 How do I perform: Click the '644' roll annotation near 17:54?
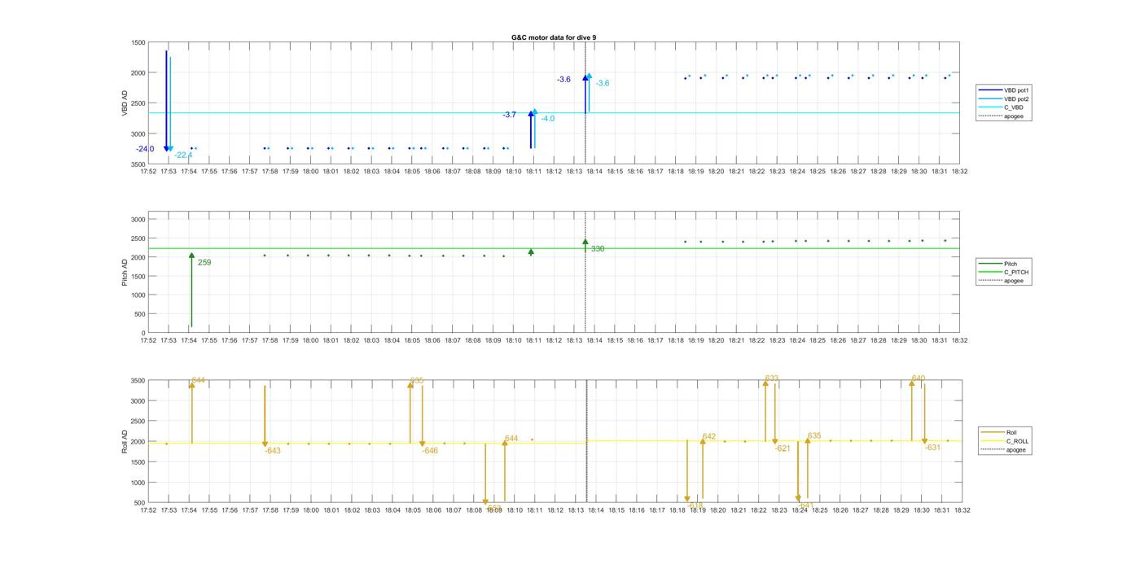(x=198, y=381)
